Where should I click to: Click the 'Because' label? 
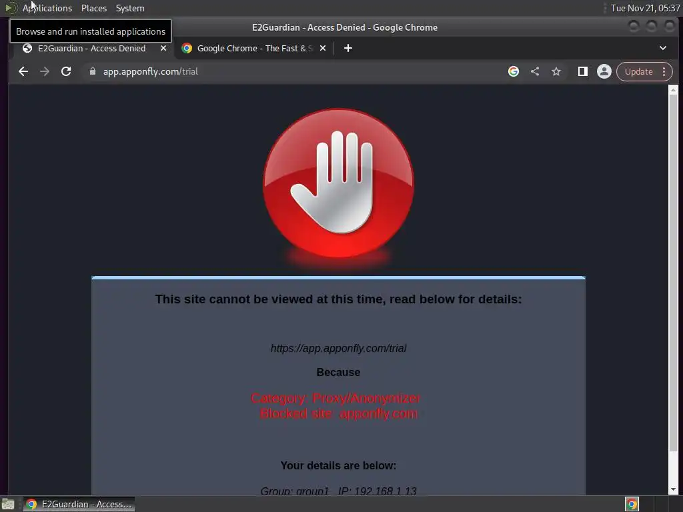338,372
